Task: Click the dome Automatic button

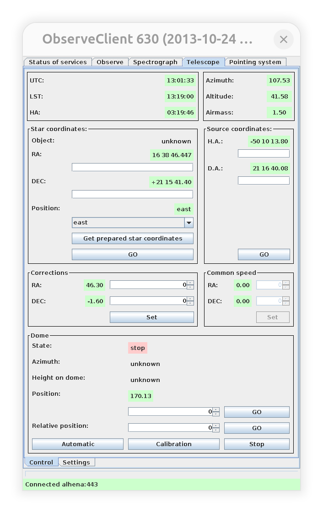Action: (78, 444)
